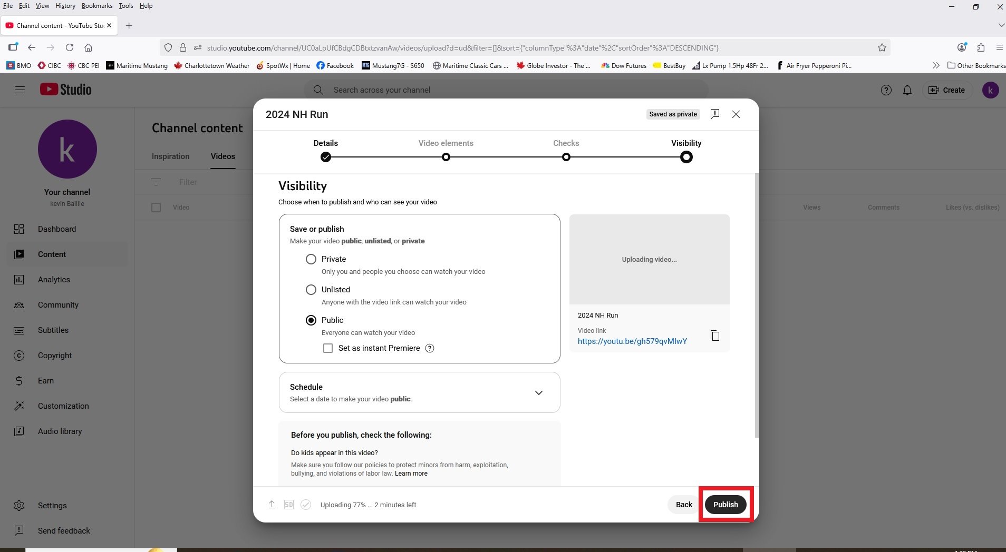The width and height of the screenshot is (1006, 552).
Task: Open a new browser tab
Action: click(129, 25)
